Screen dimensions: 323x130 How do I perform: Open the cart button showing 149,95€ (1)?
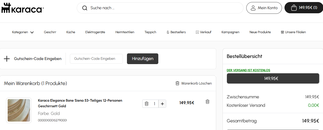[x=304, y=8]
